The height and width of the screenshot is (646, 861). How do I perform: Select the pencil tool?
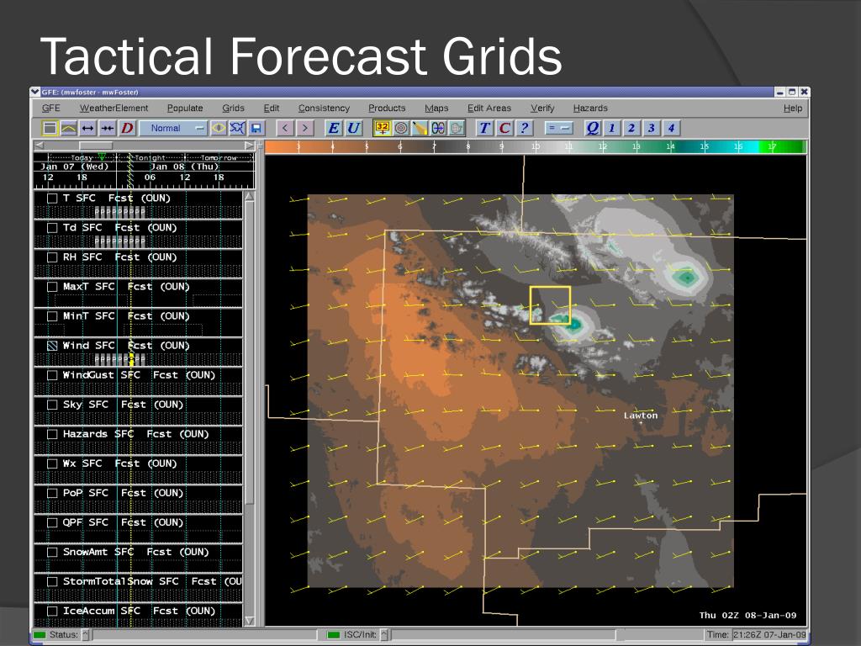click(420, 128)
